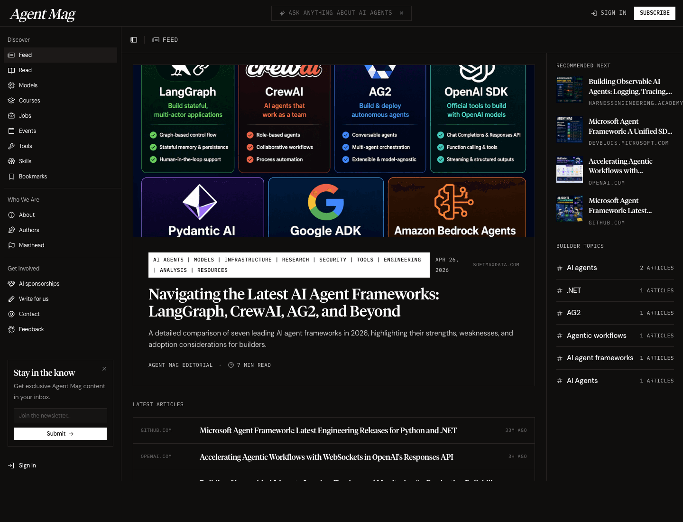Viewport: 683px width, 522px height.
Task: Open Skills in the sidebar
Action: (x=25, y=161)
